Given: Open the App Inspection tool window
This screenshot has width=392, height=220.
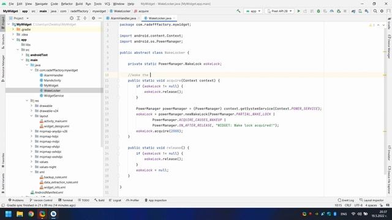Looking at the screenshot, I should click(x=156, y=200).
